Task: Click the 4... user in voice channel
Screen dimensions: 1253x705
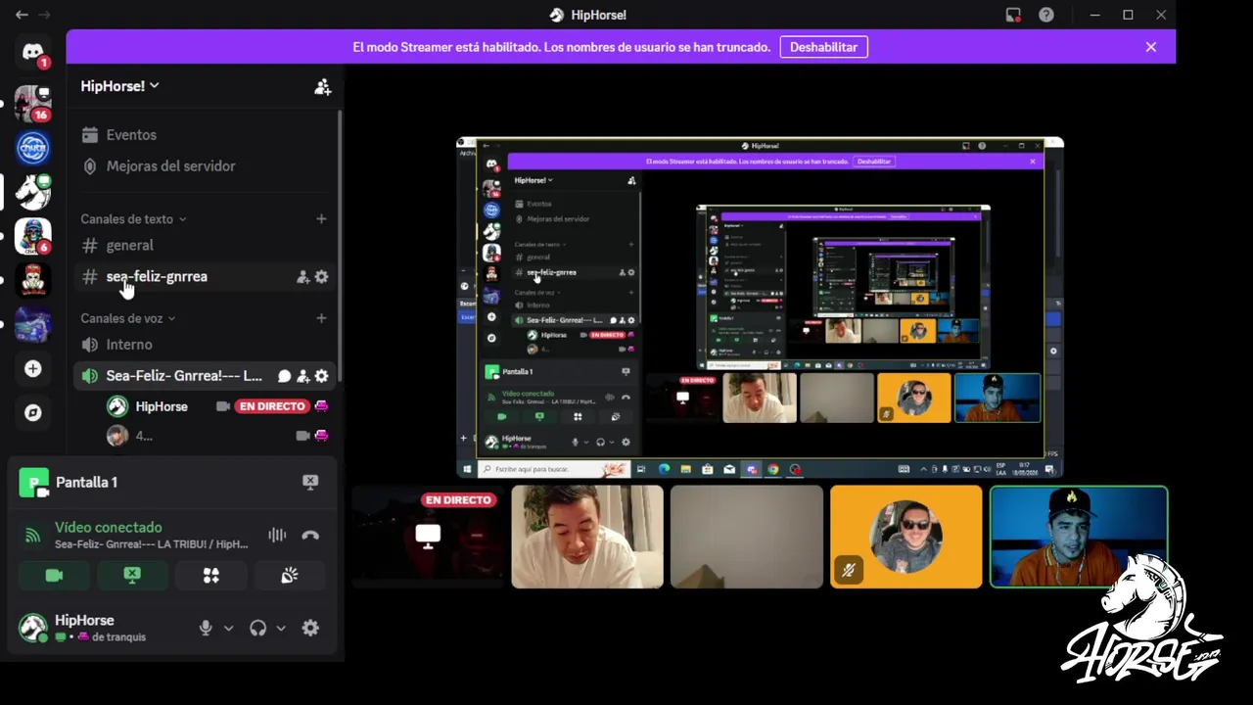Action: [x=144, y=436]
